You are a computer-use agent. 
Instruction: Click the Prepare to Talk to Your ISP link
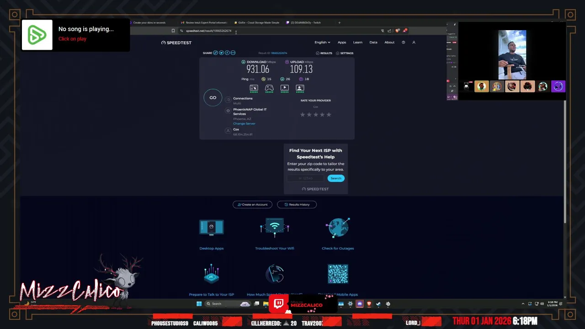(211, 294)
